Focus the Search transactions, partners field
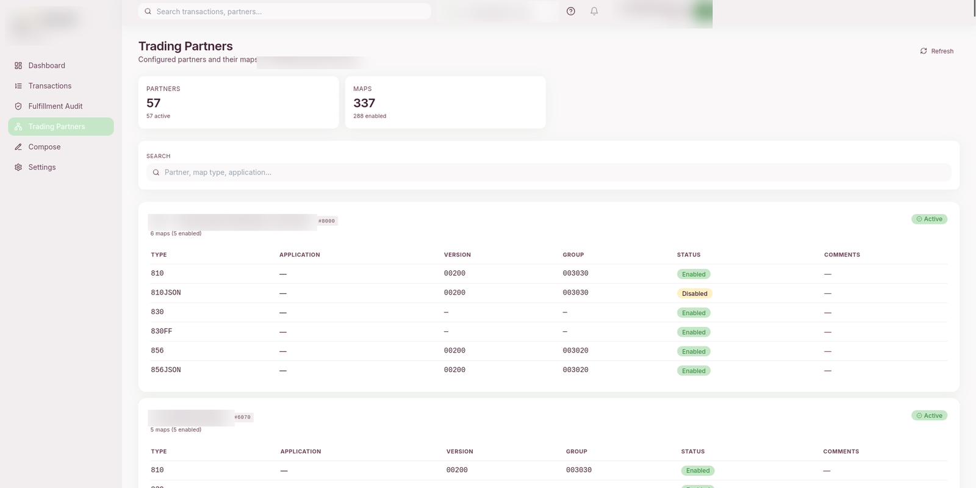This screenshot has width=976, height=488. click(x=284, y=12)
